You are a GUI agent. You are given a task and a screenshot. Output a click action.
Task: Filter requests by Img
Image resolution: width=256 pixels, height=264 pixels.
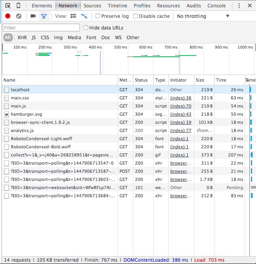tap(58, 38)
